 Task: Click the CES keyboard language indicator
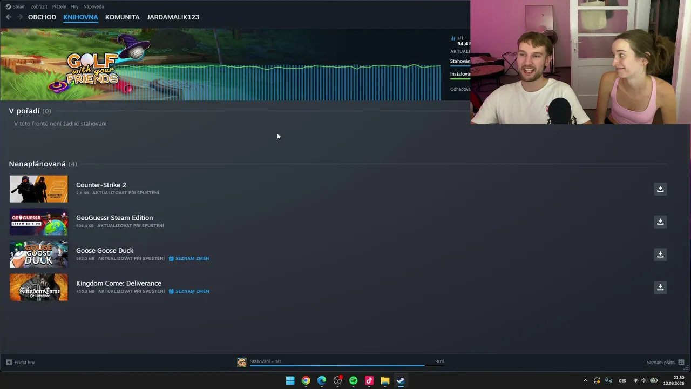(x=622, y=381)
